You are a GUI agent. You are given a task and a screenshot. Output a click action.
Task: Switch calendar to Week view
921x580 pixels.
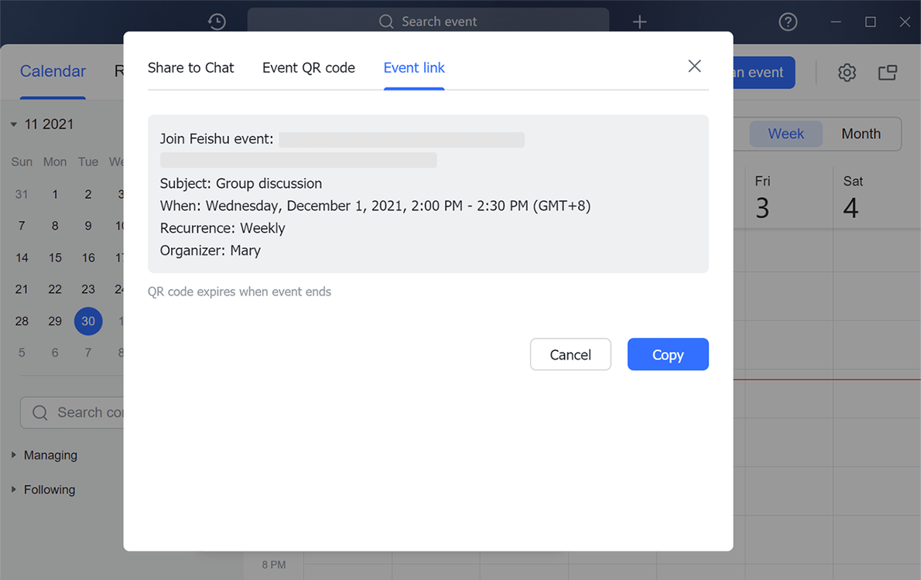(x=786, y=133)
